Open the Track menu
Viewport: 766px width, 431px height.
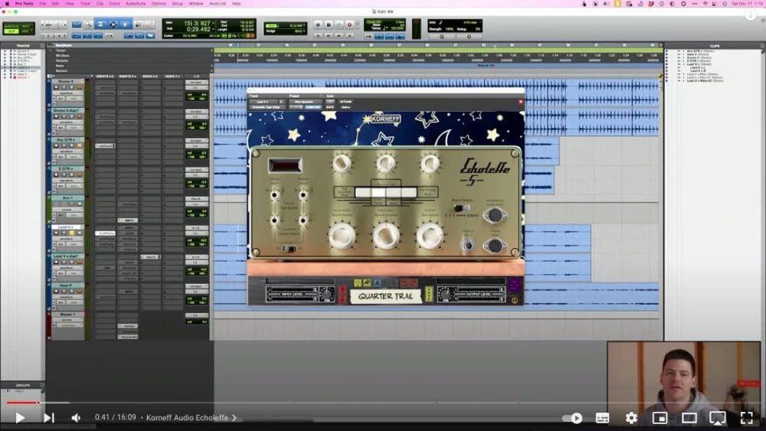[x=85, y=3]
